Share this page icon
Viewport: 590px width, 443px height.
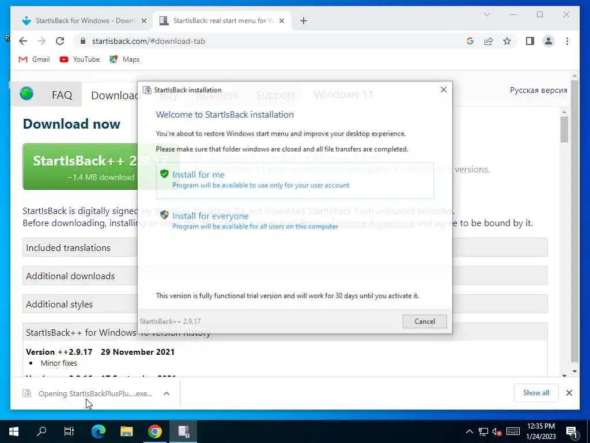(x=489, y=41)
